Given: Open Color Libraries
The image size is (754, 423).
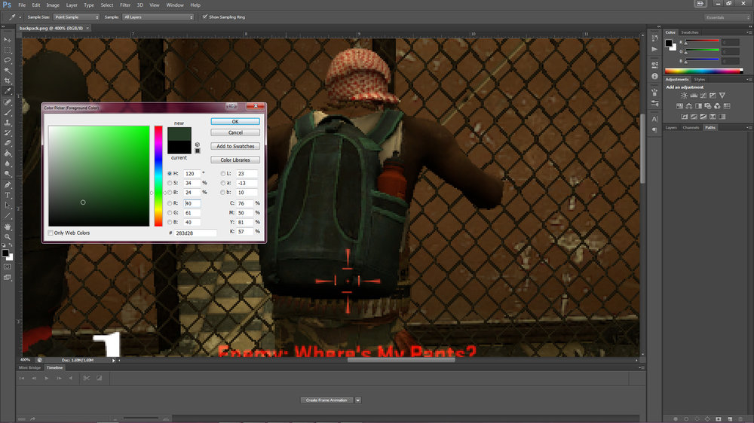Looking at the screenshot, I should tap(235, 160).
